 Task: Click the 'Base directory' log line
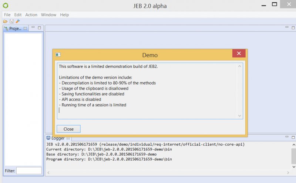tap(101, 154)
